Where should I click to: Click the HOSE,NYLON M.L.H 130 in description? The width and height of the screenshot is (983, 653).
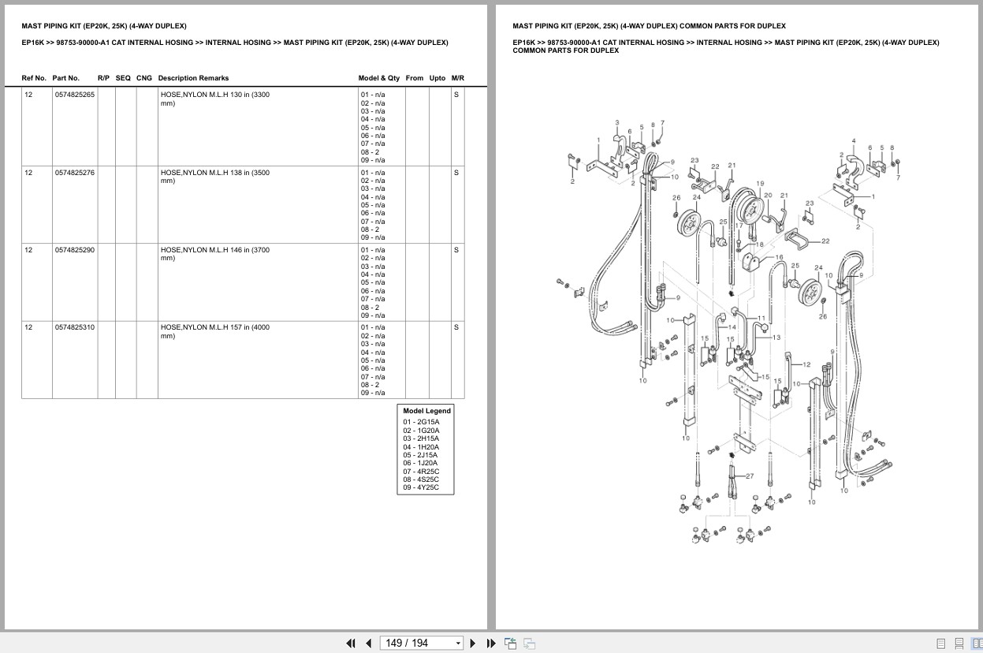click(215, 99)
